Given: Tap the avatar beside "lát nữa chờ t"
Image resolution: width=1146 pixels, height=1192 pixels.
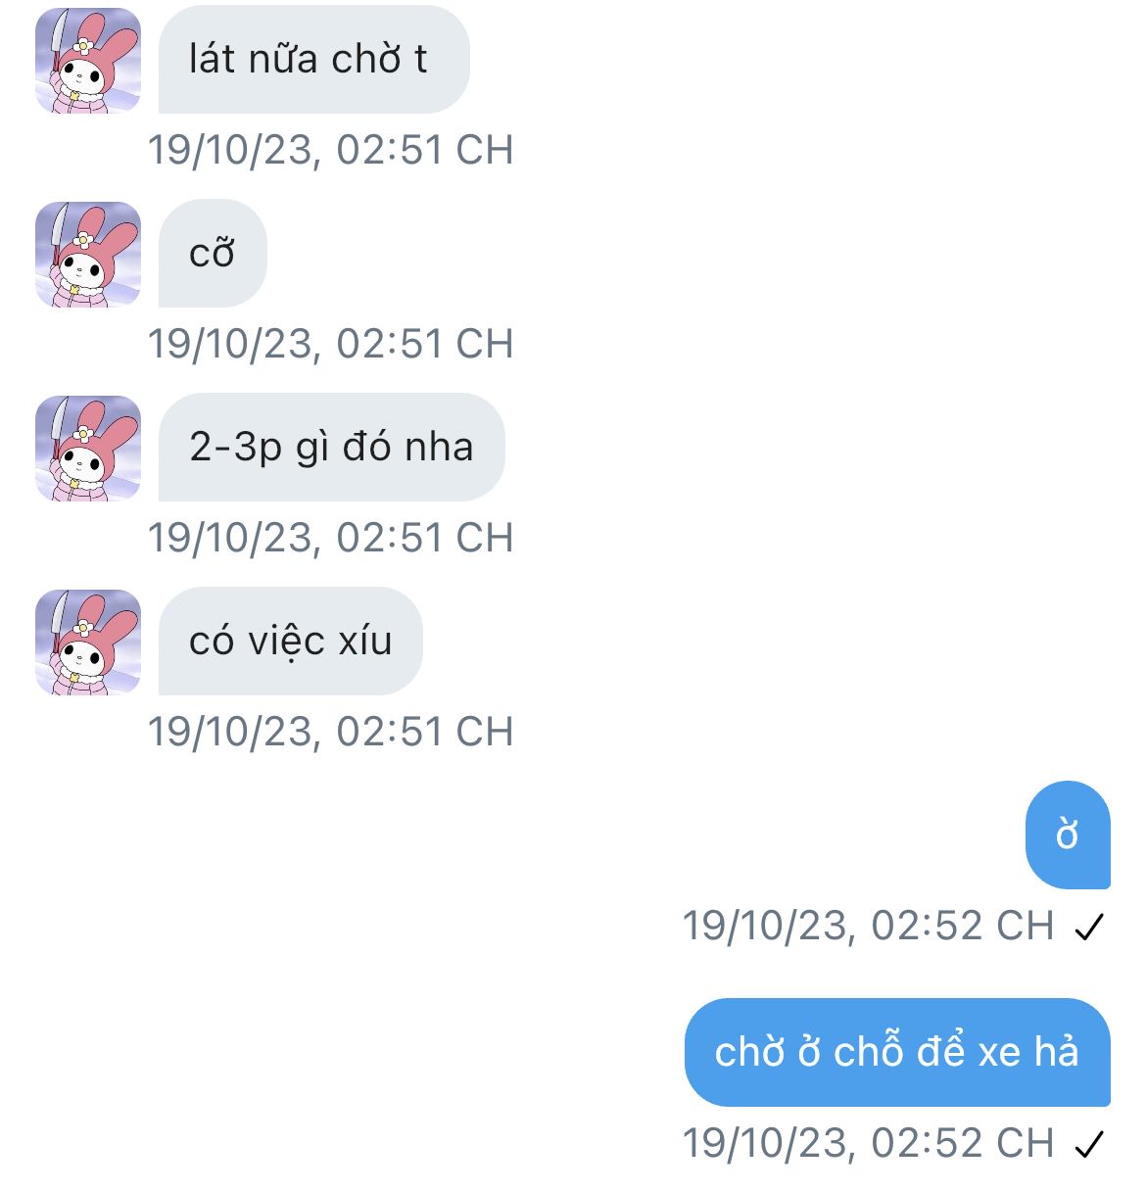Looking at the screenshot, I should pyautogui.click(x=88, y=61).
